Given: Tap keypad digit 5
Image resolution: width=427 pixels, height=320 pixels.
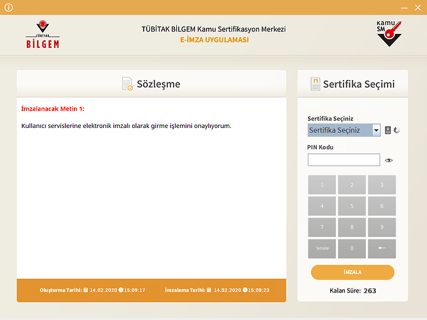Looking at the screenshot, I should coord(352,206).
